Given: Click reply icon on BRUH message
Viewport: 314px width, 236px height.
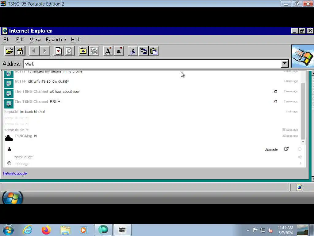Looking at the screenshot, I should click(276, 101).
